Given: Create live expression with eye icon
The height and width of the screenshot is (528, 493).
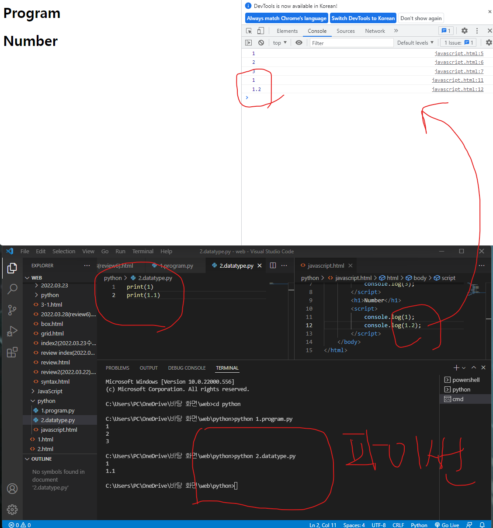Looking at the screenshot, I should (299, 42).
